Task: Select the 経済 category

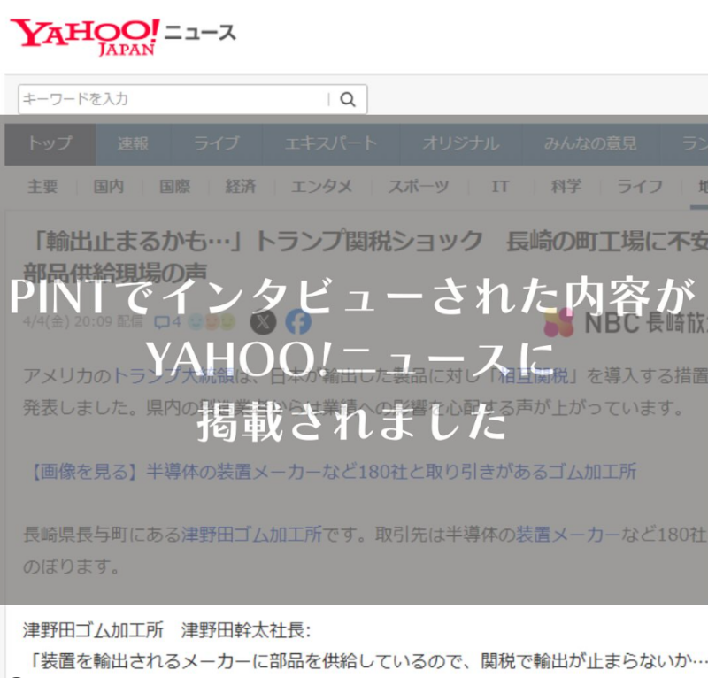Action: point(240,187)
